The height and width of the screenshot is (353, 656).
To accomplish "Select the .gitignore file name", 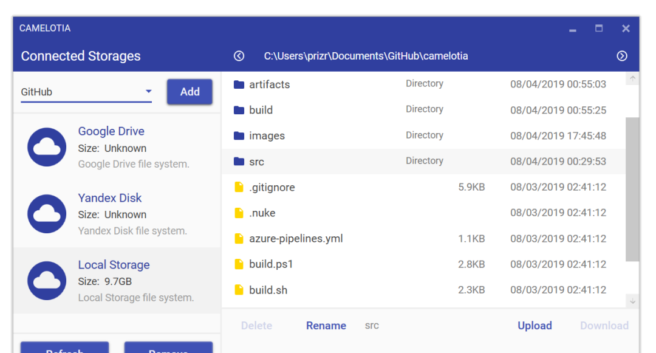I will [x=272, y=187].
